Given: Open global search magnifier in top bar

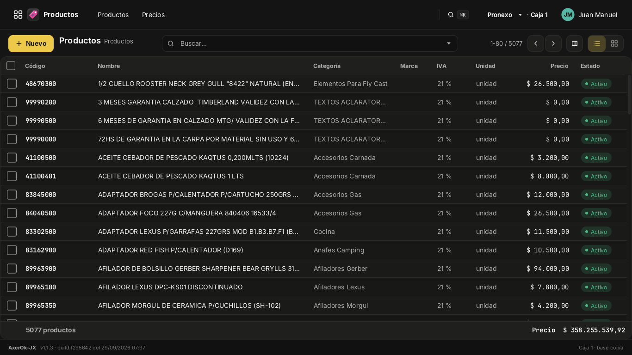Looking at the screenshot, I should tap(451, 15).
